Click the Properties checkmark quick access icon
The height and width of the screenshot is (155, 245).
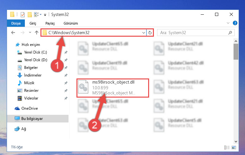point(23,15)
